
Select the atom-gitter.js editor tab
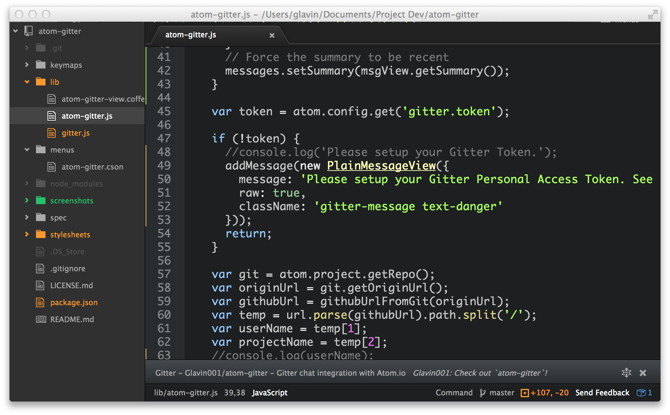191,35
